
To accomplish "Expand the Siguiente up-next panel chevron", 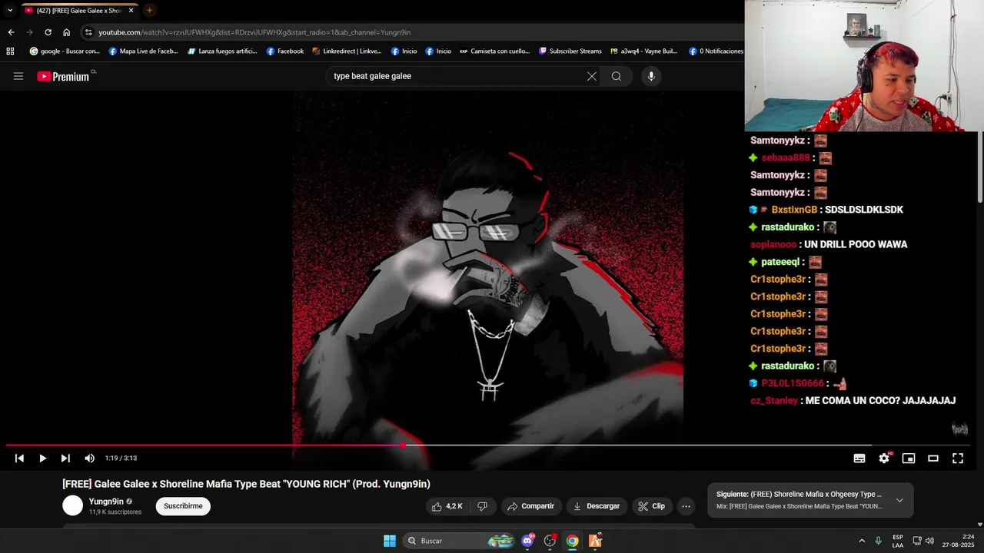I will 899,500.
